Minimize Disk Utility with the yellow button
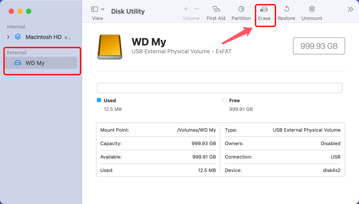Viewport: 359px width, 204px height. pos(19,11)
